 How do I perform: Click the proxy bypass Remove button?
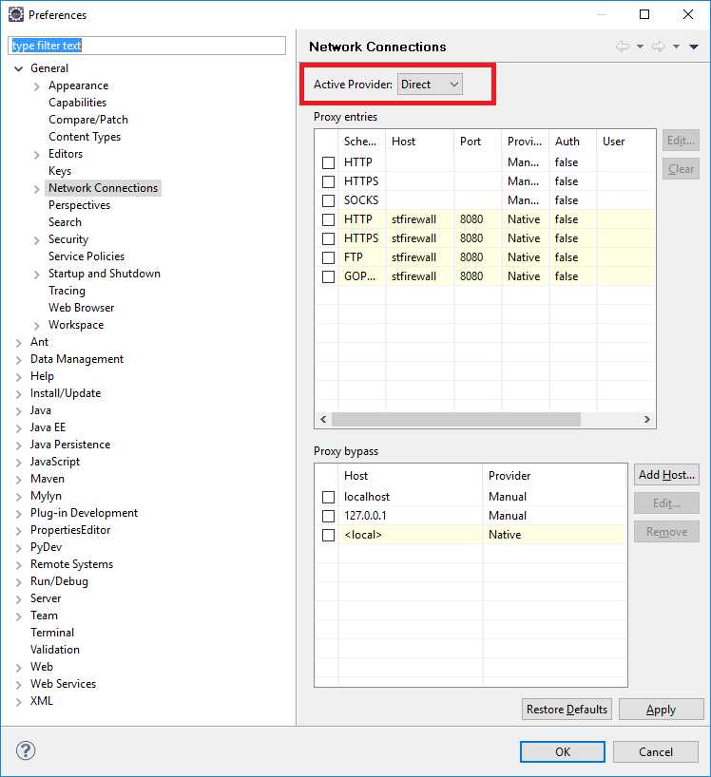click(666, 532)
